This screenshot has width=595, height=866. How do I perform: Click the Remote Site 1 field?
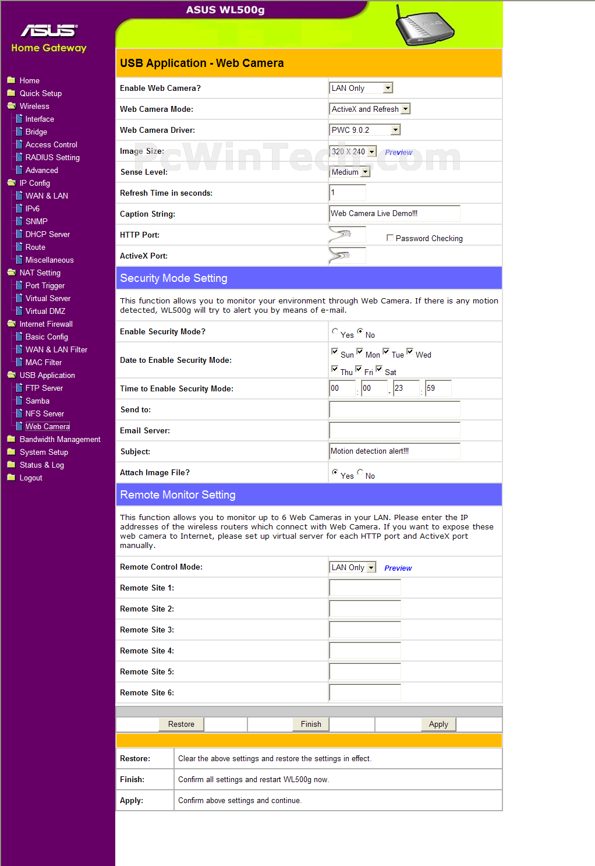click(365, 587)
